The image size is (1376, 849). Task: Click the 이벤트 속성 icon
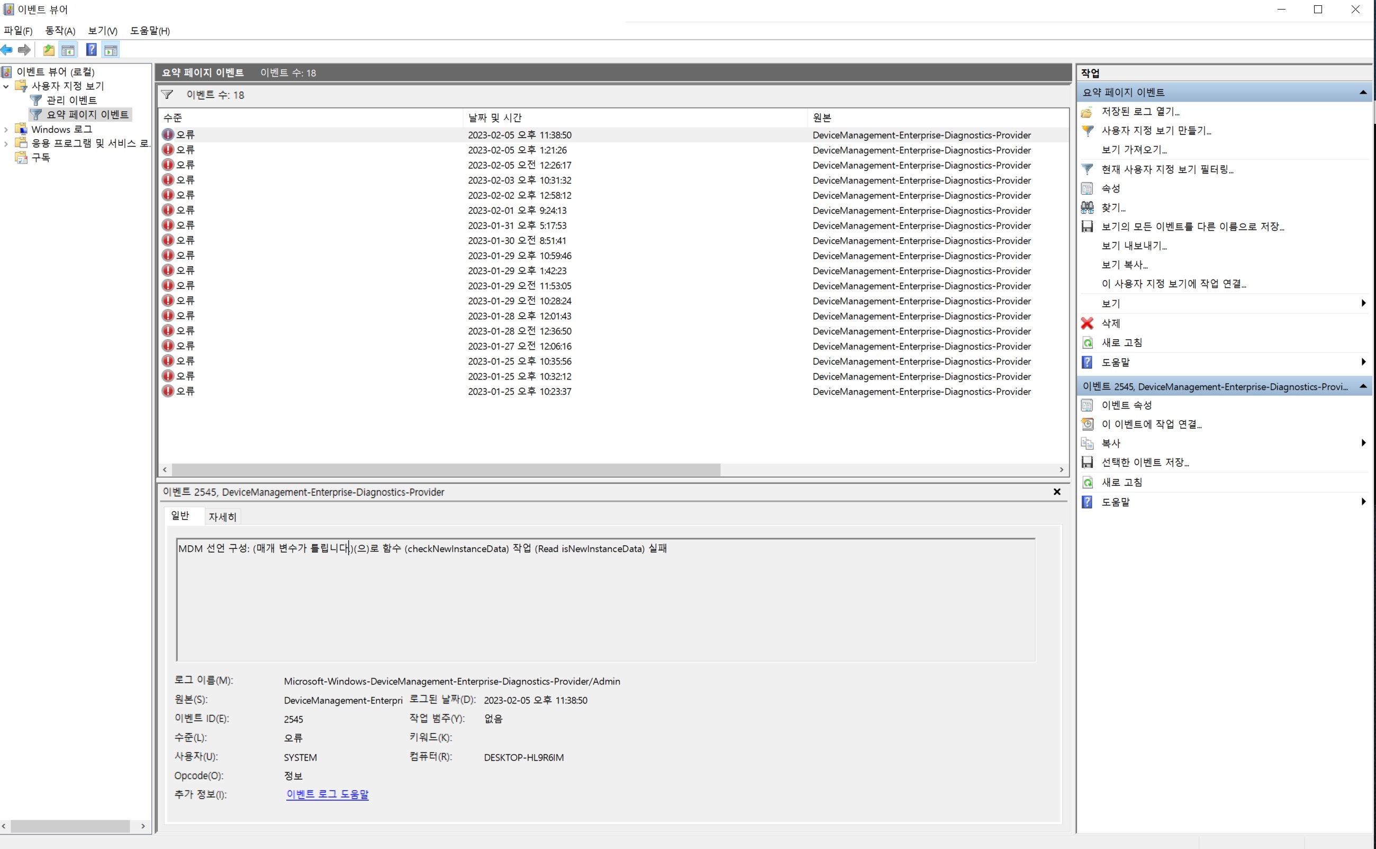coord(1087,405)
